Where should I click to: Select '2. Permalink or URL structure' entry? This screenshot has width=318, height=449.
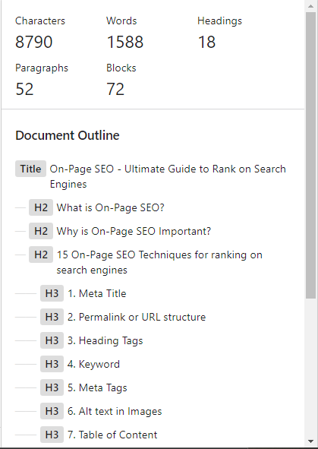coord(137,317)
